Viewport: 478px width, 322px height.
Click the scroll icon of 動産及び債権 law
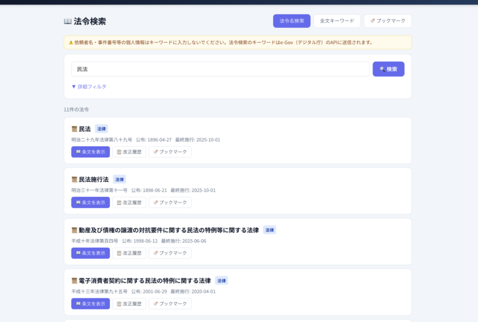tap(74, 230)
